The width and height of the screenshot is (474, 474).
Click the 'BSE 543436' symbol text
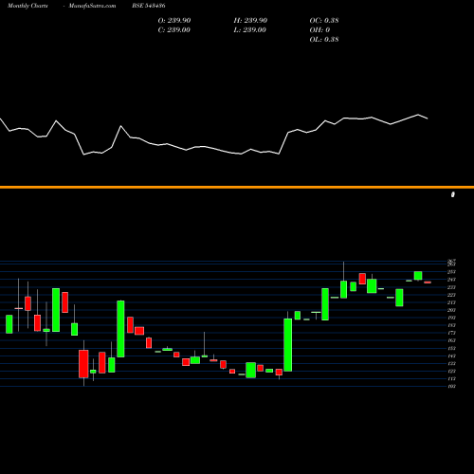point(149,6)
